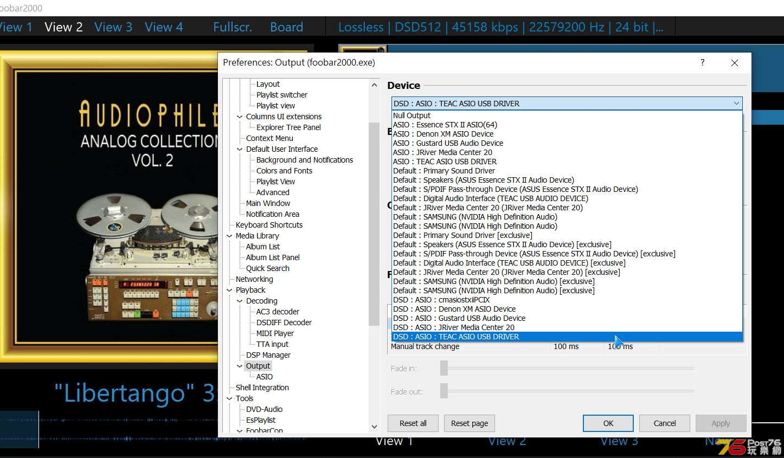This screenshot has width=784, height=458.
Task: Choose ASIO : Denon XM ASIO Device
Action: tap(567, 134)
